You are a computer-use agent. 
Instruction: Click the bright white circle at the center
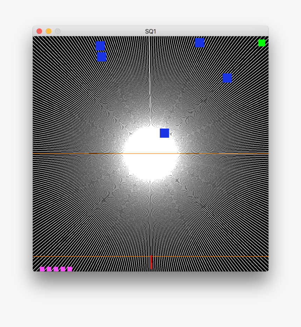coord(150,164)
